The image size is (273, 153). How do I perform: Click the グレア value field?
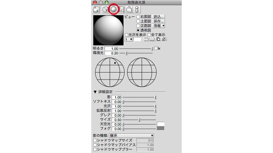(x=117, y=116)
